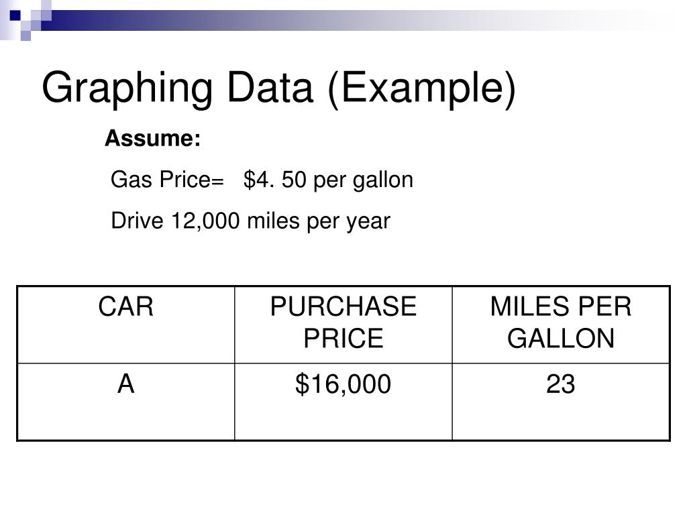Select table cell containing car 'A'

point(125,402)
